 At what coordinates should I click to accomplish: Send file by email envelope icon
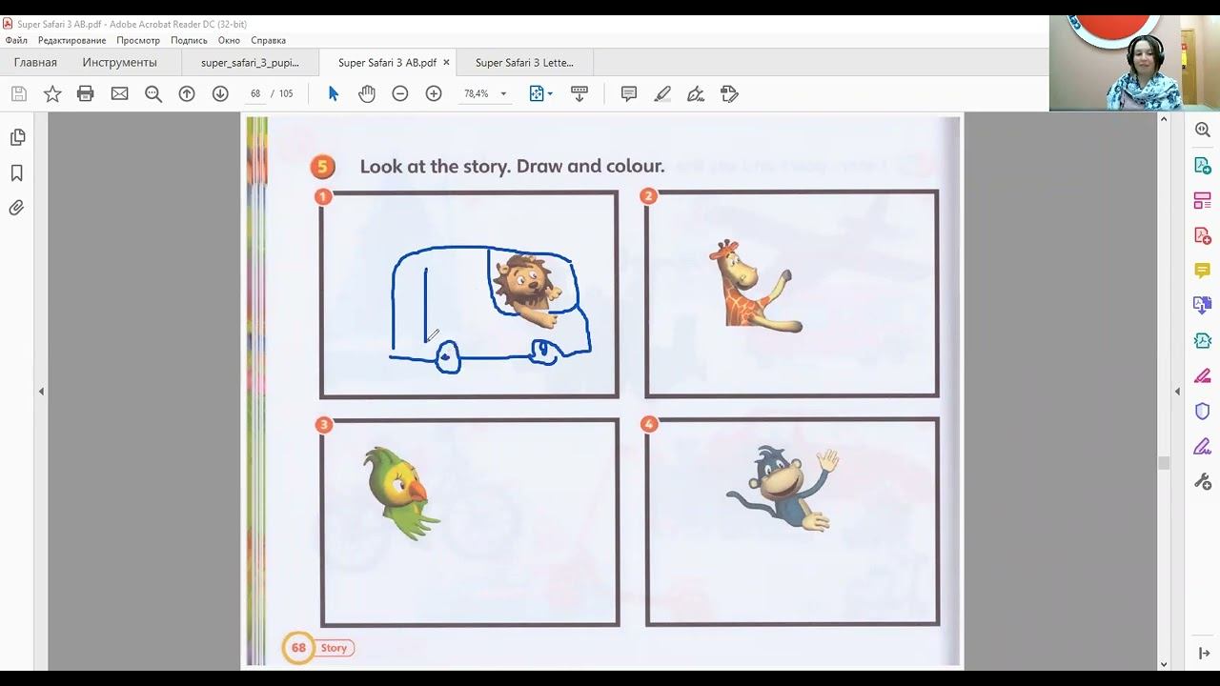(119, 93)
